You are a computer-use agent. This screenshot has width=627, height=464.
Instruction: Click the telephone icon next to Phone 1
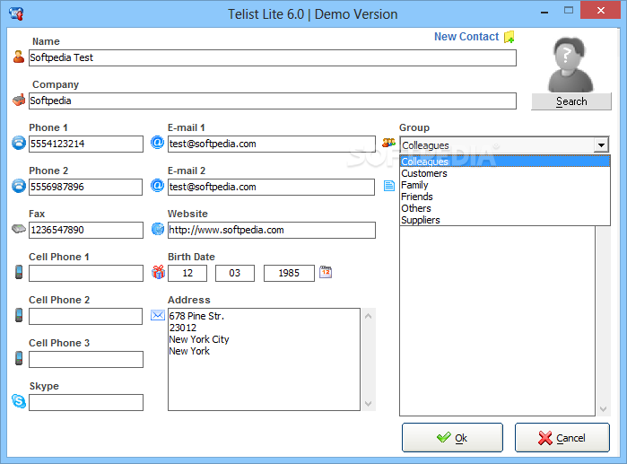point(19,143)
